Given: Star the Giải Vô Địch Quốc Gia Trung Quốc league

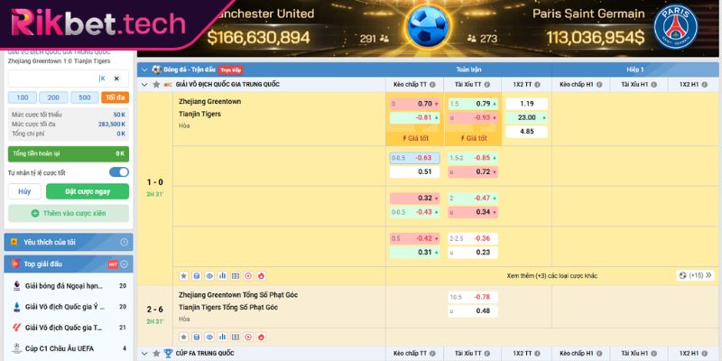Looking at the screenshot, I should (155, 84).
